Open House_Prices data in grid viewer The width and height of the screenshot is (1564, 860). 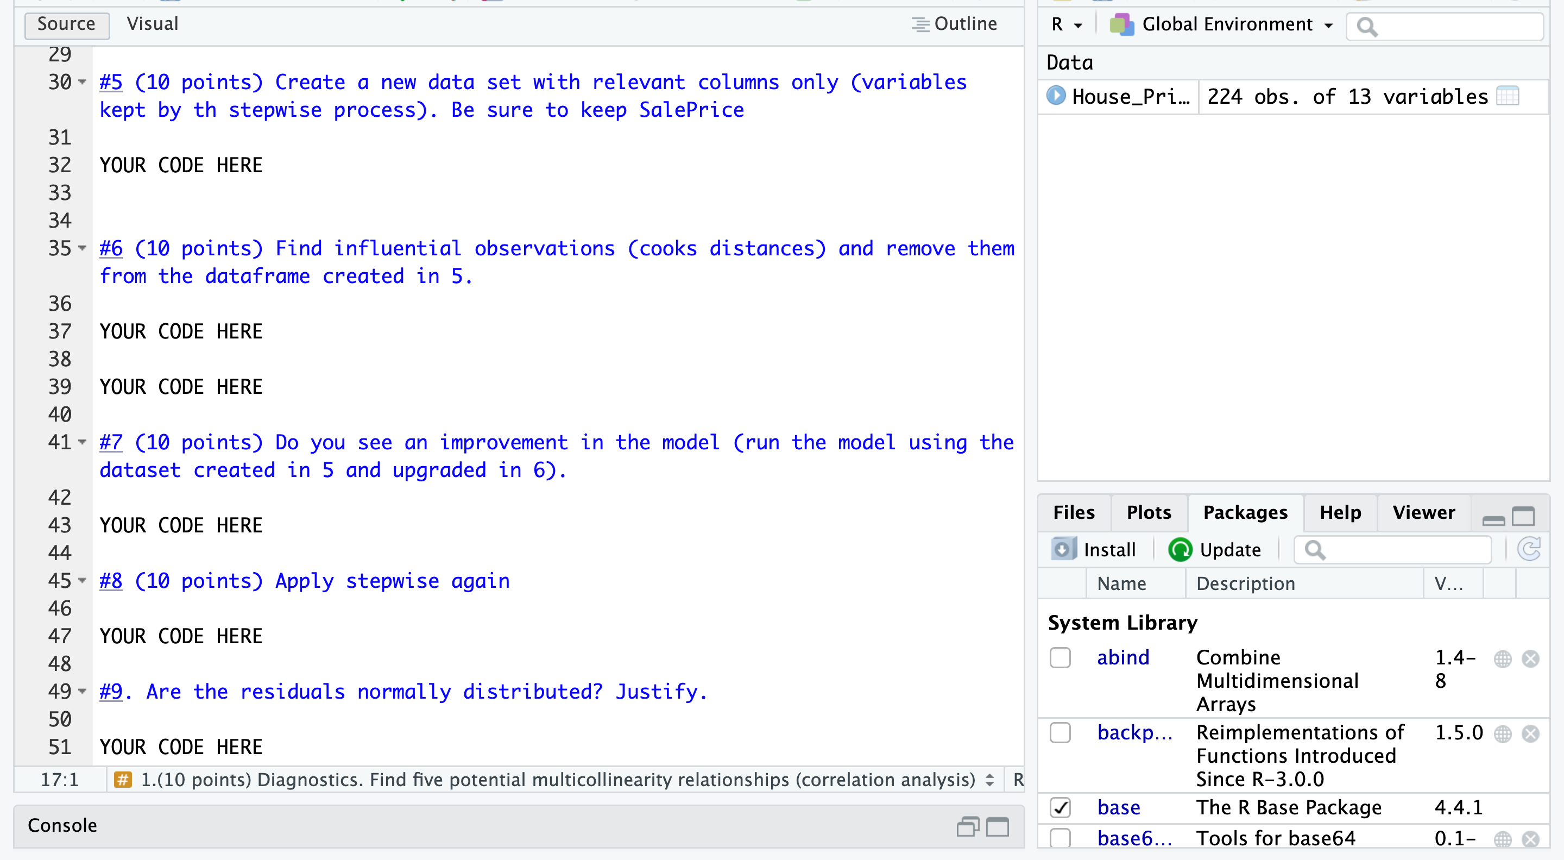coord(1507,97)
